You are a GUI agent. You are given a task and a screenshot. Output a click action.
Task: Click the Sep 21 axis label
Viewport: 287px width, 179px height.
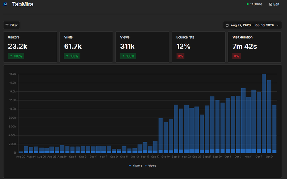click(176, 157)
